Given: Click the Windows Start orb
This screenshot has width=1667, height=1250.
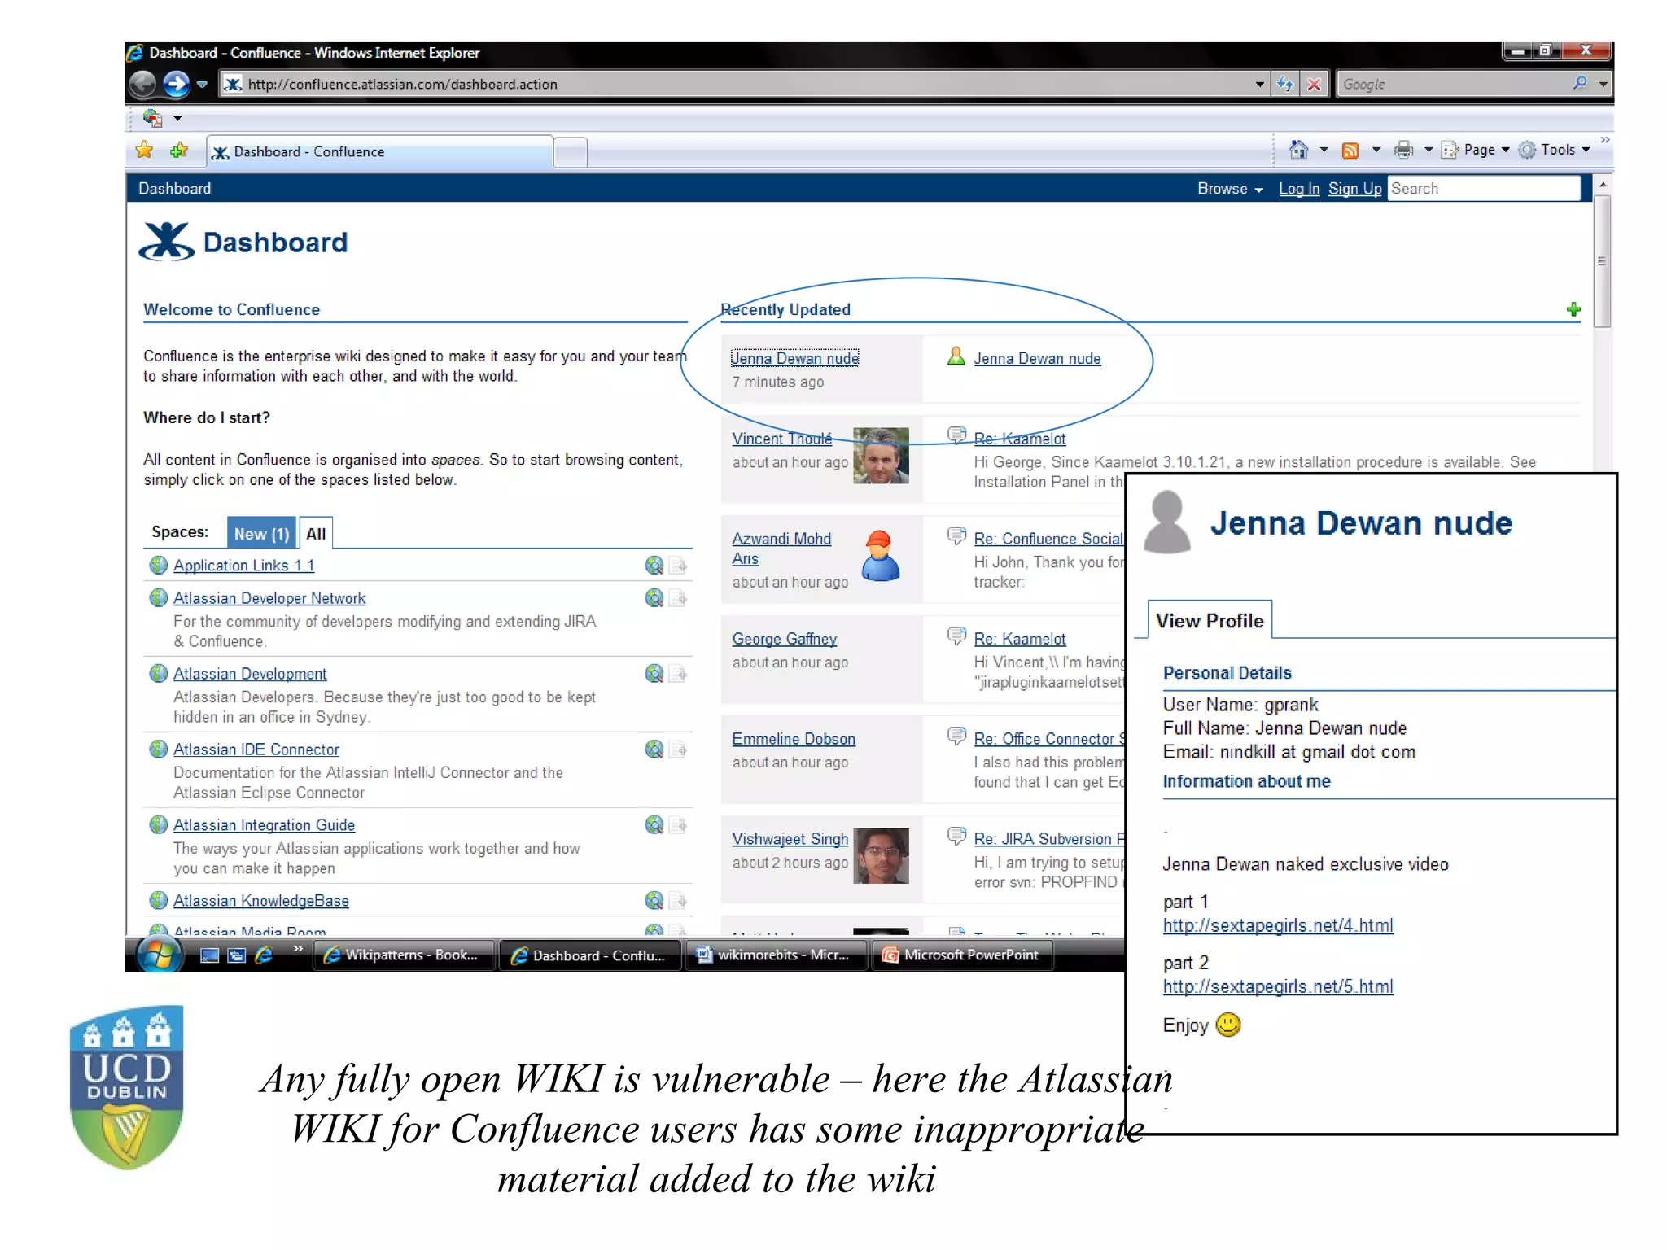Looking at the screenshot, I should point(160,955).
